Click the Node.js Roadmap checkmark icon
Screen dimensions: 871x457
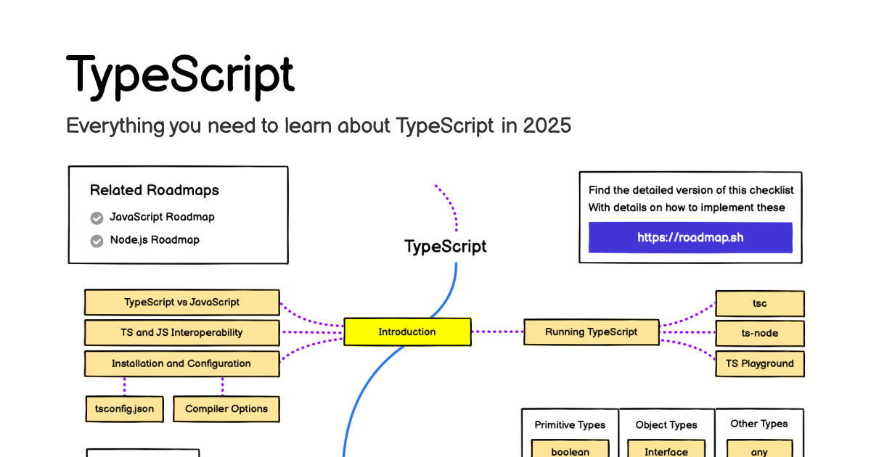pyautogui.click(x=97, y=241)
